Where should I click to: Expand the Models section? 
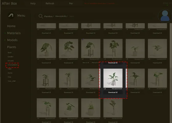pos(12,40)
